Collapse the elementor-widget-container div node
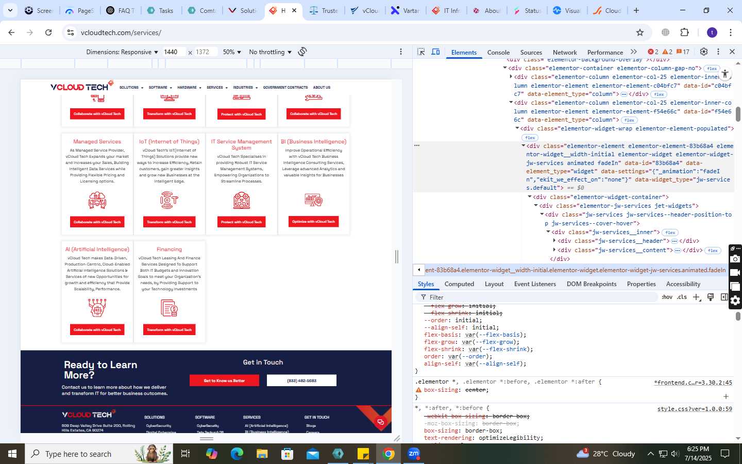The width and height of the screenshot is (742, 464). 530,197
